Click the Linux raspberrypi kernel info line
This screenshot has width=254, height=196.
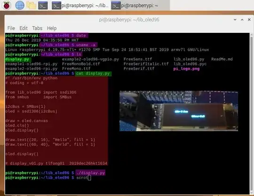(107, 50)
